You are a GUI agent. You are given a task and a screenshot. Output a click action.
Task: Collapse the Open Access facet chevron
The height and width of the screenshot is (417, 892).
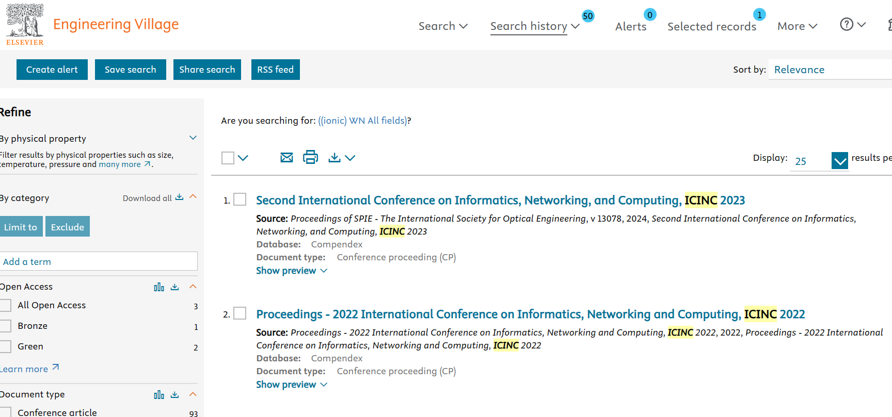click(193, 286)
